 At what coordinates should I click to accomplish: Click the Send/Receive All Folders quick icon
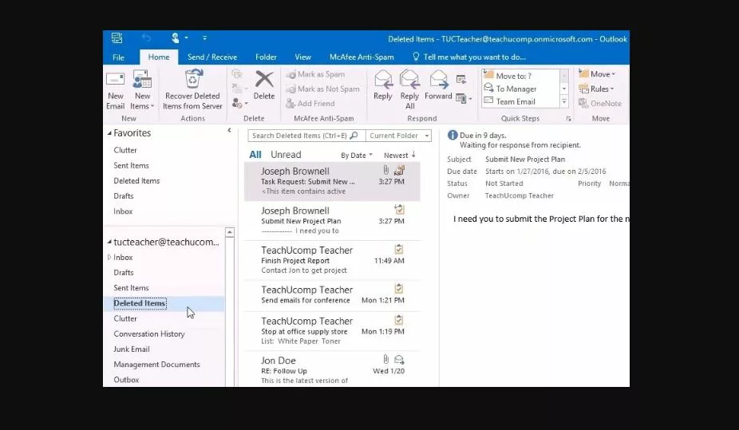[x=117, y=37]
